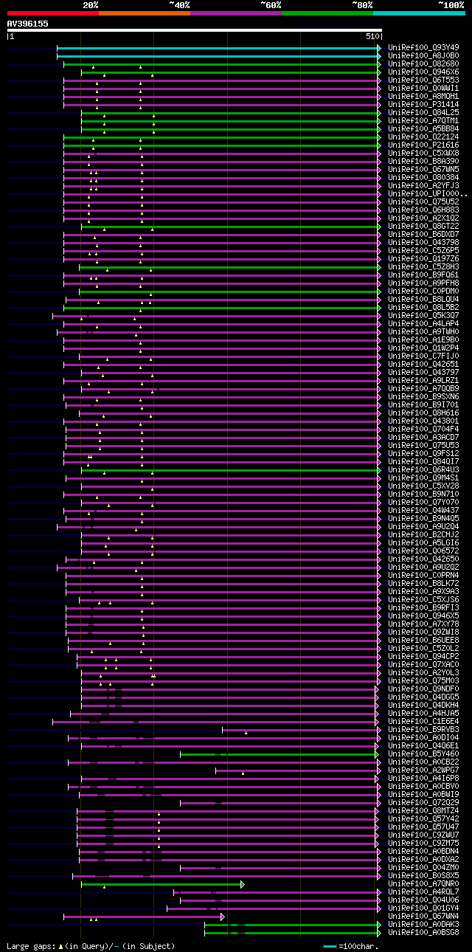472x952 pixels.
Task: Click label UniRef100_B0S8X5
Action: click(x=423, y=875)
